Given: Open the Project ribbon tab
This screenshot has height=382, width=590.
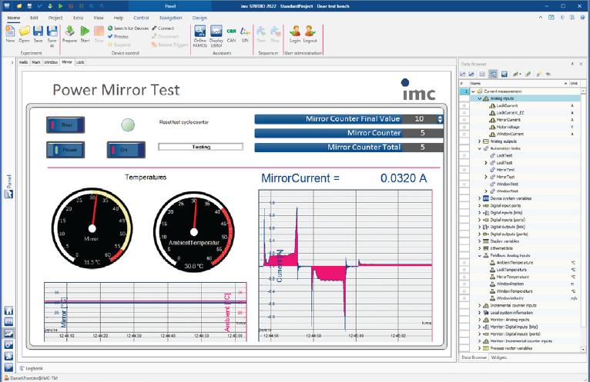Looking at the screenshot, I should coord(55,18).
